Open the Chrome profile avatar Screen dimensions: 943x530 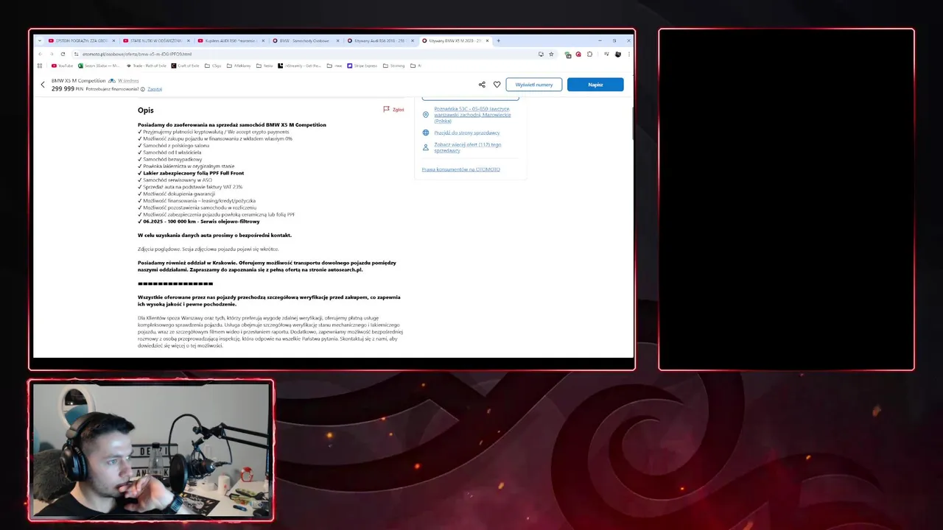[618, 54]
